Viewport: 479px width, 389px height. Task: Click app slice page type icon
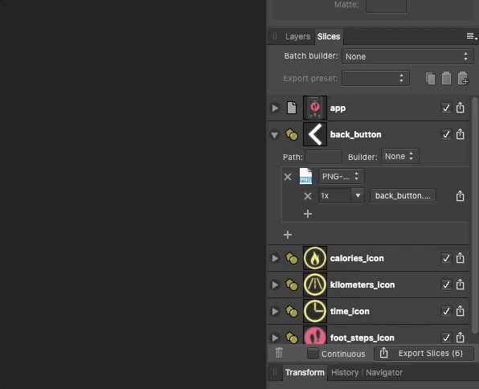pos(292,108)
